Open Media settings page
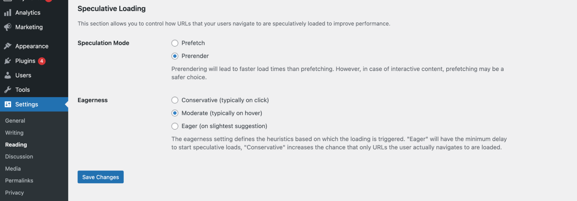The image size is (577, 201). [x=13, y=169]
